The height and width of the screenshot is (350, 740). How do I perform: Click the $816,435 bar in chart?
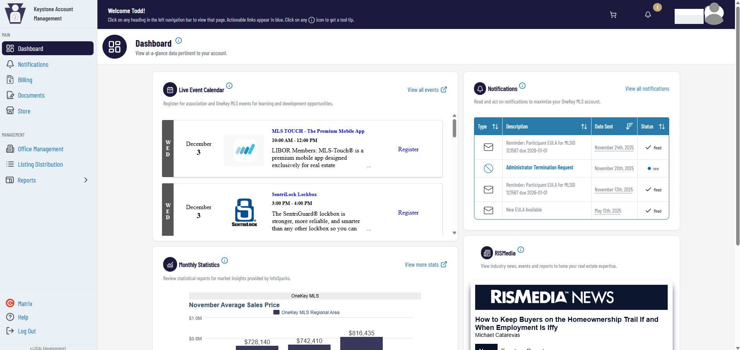point(361,343)
